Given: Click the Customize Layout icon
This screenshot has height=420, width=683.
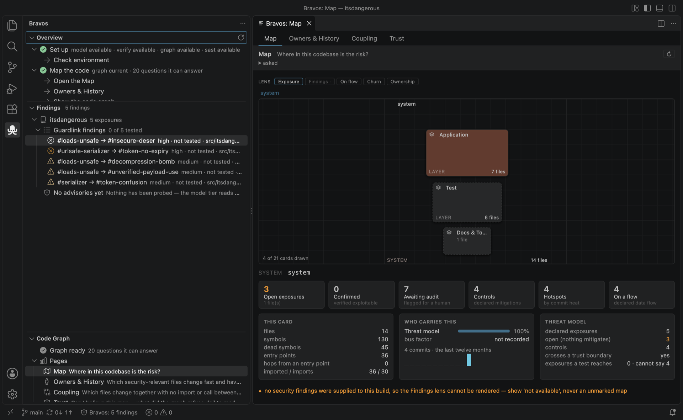Looking at the screenshot, I should (635, 8).
